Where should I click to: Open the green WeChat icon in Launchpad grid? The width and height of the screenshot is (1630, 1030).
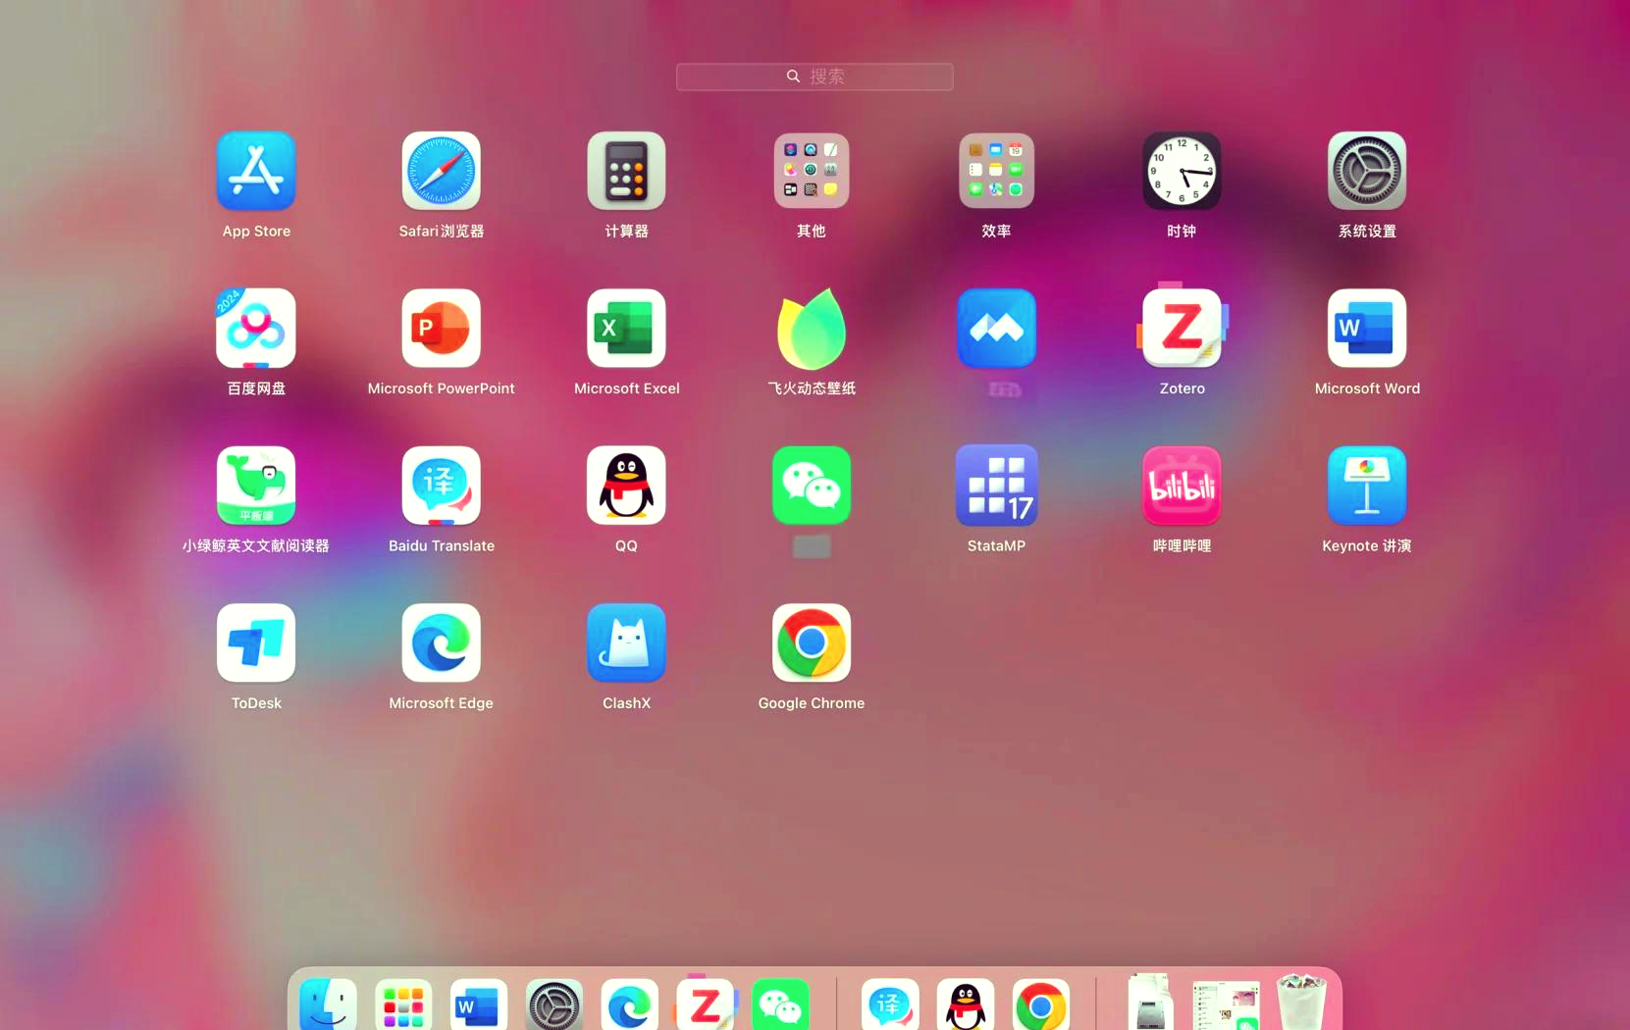(812, 486)
